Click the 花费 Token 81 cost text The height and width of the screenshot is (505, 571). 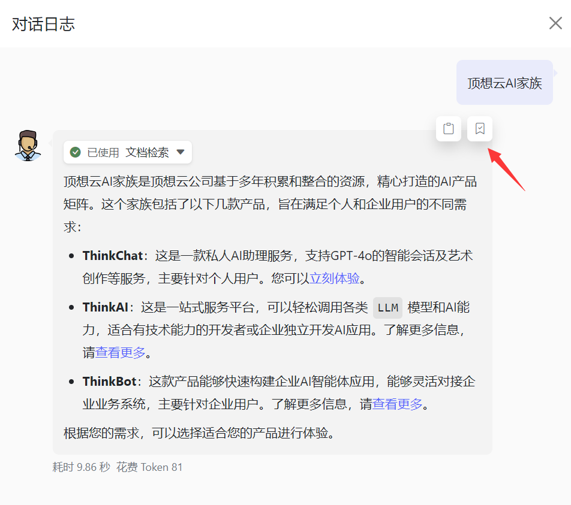point(149,467)
